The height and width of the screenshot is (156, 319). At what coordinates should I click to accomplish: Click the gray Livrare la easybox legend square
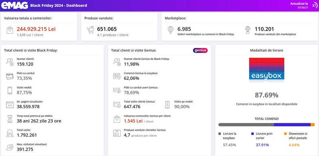220,134
